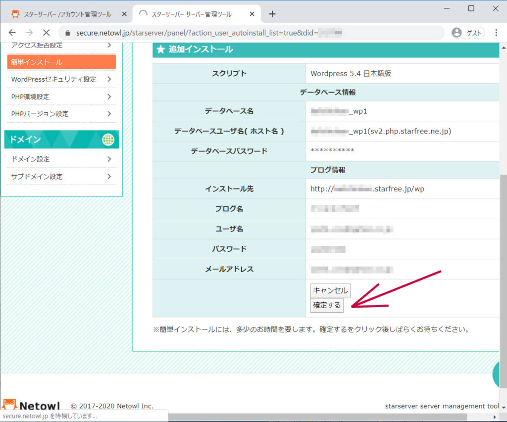Click the ※簡単インストール note below the table

click(x=311, y=329)
